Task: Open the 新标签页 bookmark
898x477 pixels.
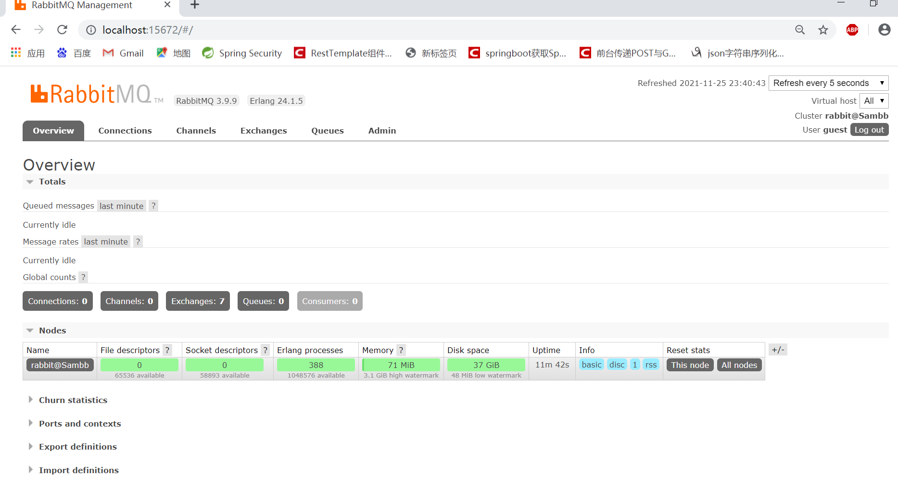Action: 431,53
